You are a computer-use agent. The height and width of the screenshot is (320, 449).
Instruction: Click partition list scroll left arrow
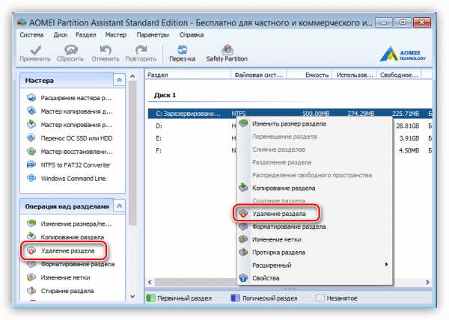(150, 282)
